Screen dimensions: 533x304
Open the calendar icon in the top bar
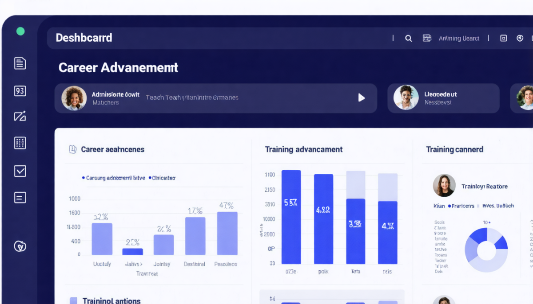click(x=427, y=38)
